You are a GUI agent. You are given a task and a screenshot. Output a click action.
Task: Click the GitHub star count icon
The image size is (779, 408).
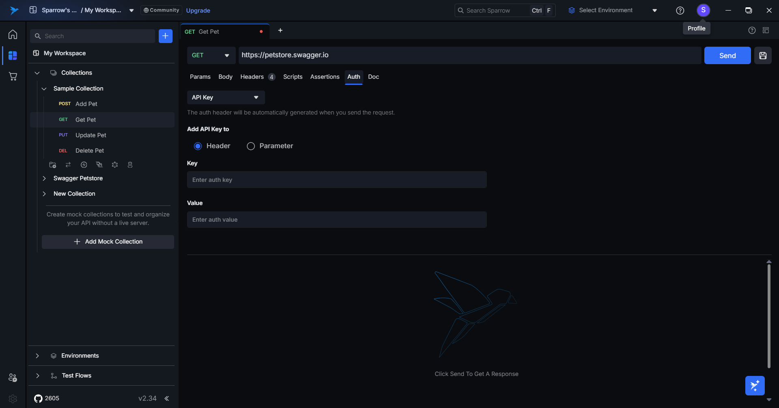click(38, 398)
